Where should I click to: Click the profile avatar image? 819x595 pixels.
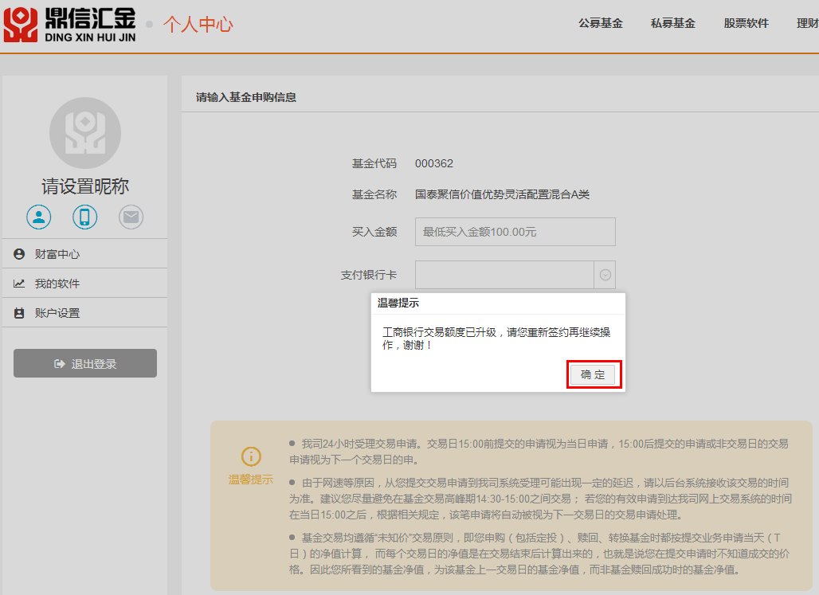pyautogui.click(x=85, y=132)
